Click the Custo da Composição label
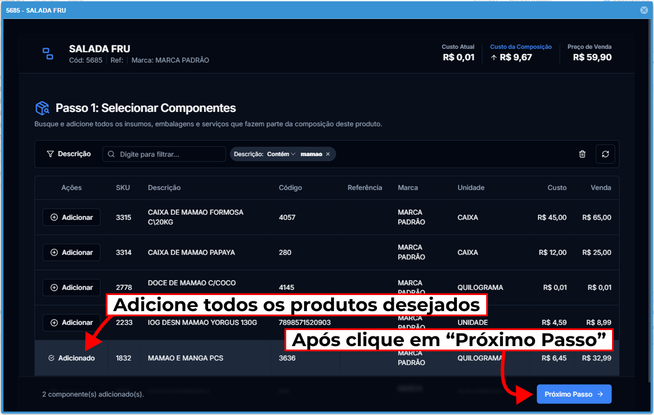Image resolution: width=654 pixels, height=415 pixels. coord(521,47)
